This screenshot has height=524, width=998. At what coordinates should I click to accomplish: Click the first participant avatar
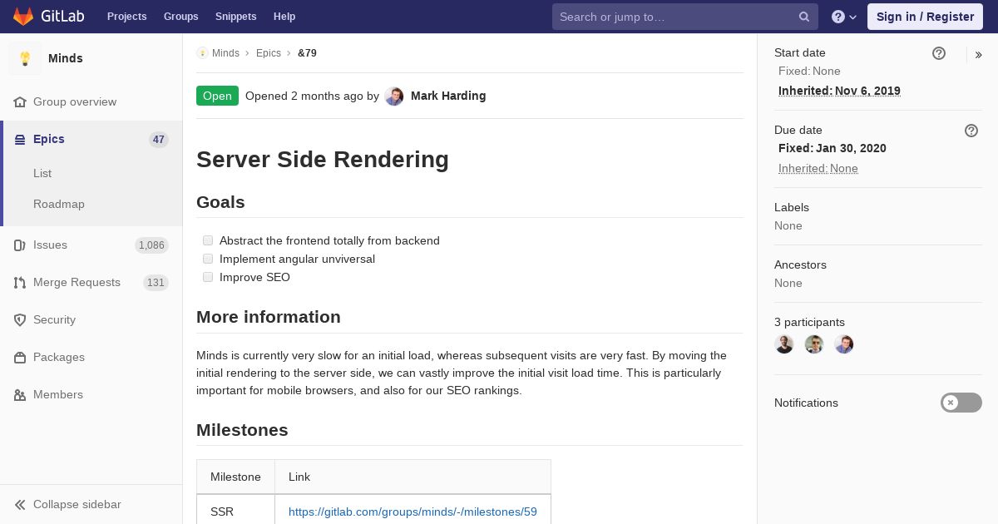784,344
